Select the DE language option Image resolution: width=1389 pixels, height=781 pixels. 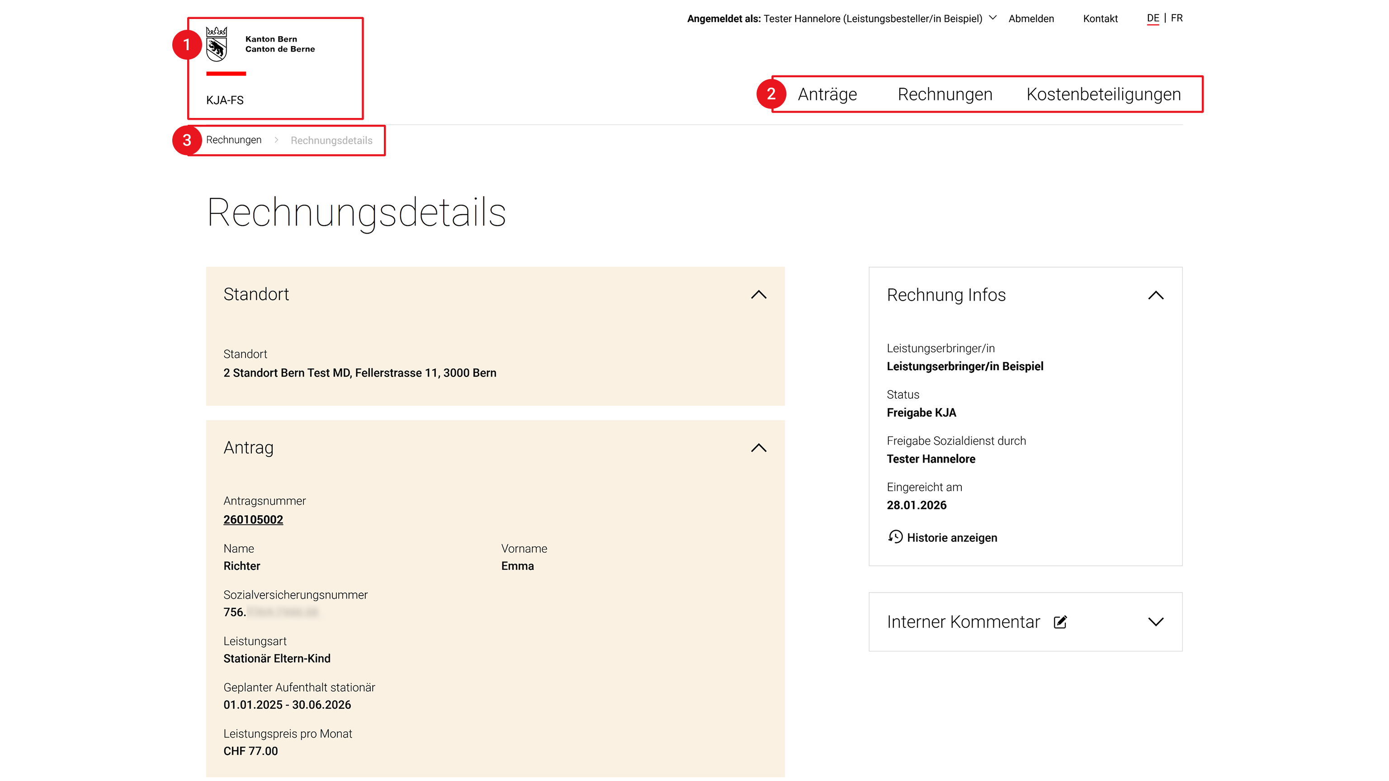click(x=1153, y=19)
